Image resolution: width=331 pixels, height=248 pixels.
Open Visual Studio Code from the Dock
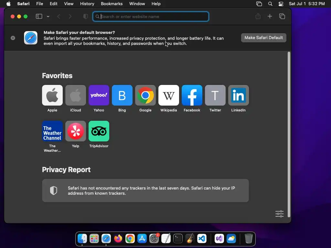click(x=202, y=239)
